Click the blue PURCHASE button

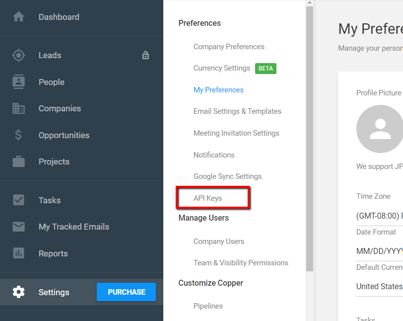[126, 292]
